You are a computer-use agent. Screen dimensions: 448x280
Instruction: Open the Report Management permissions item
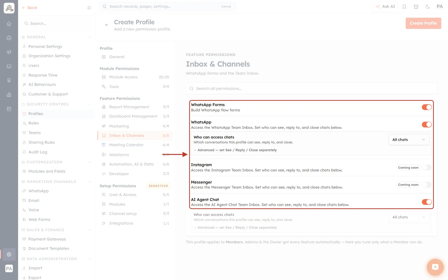(135, 107)
